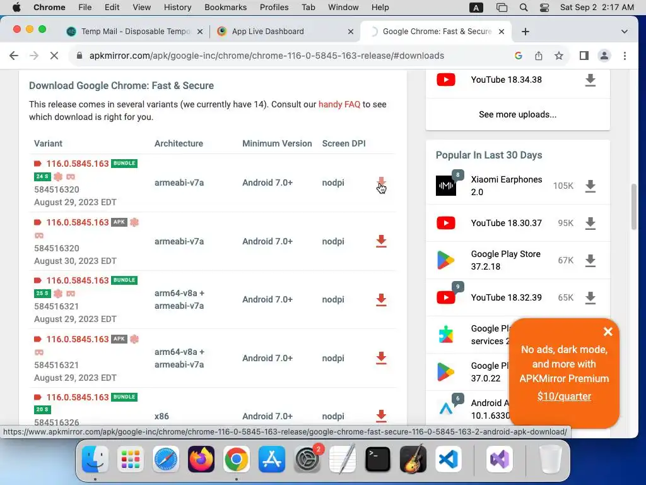Download the August 29 arm64-v8a APK variant
The width and height of the screenshot is (646, 485).
(381, 358)
